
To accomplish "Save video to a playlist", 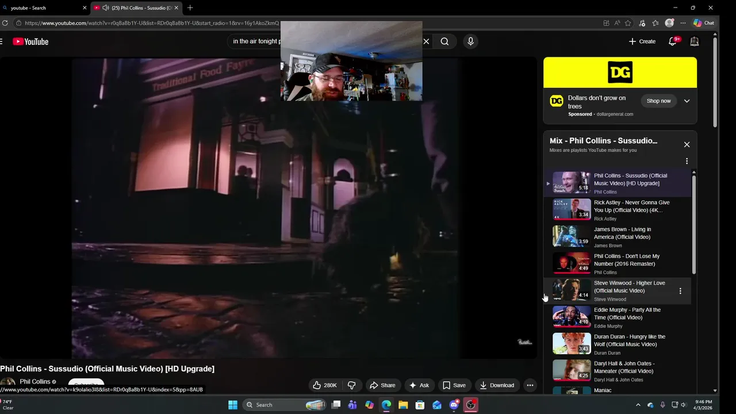I will point(454,385).
